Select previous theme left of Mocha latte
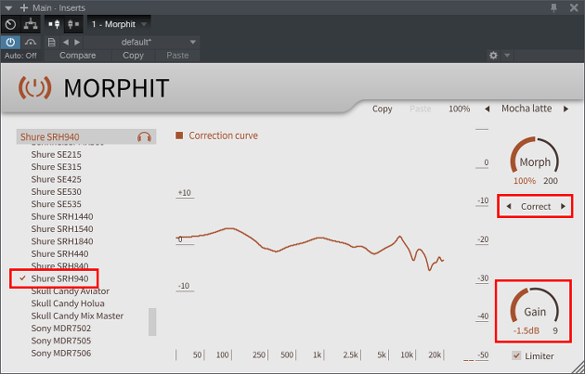 pos(487,109)
